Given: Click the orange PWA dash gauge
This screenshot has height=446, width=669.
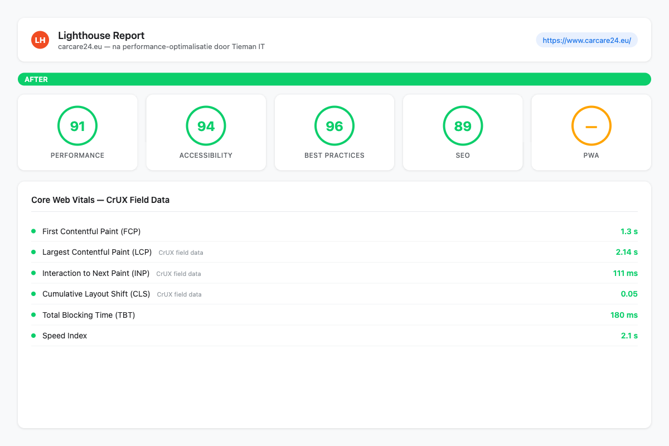Looking at the screenshot, I should coord(592,126).
